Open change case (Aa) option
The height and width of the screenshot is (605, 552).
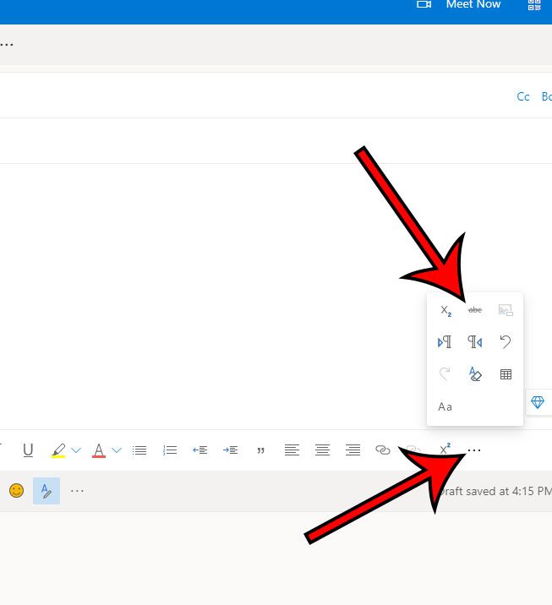pyautogui.click(x=445, y=406)
